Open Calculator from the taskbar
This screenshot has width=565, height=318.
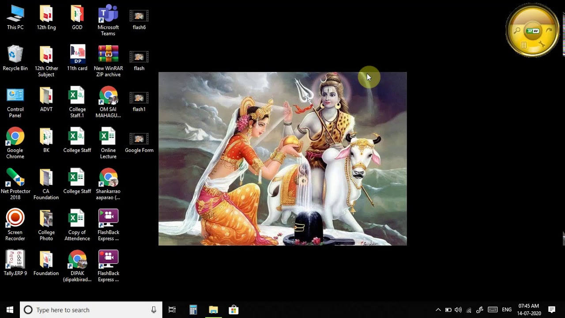[193, 310]
